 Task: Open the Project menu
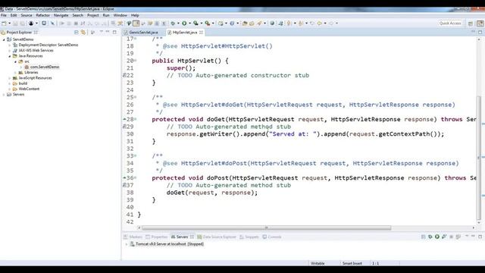(92, 15)
